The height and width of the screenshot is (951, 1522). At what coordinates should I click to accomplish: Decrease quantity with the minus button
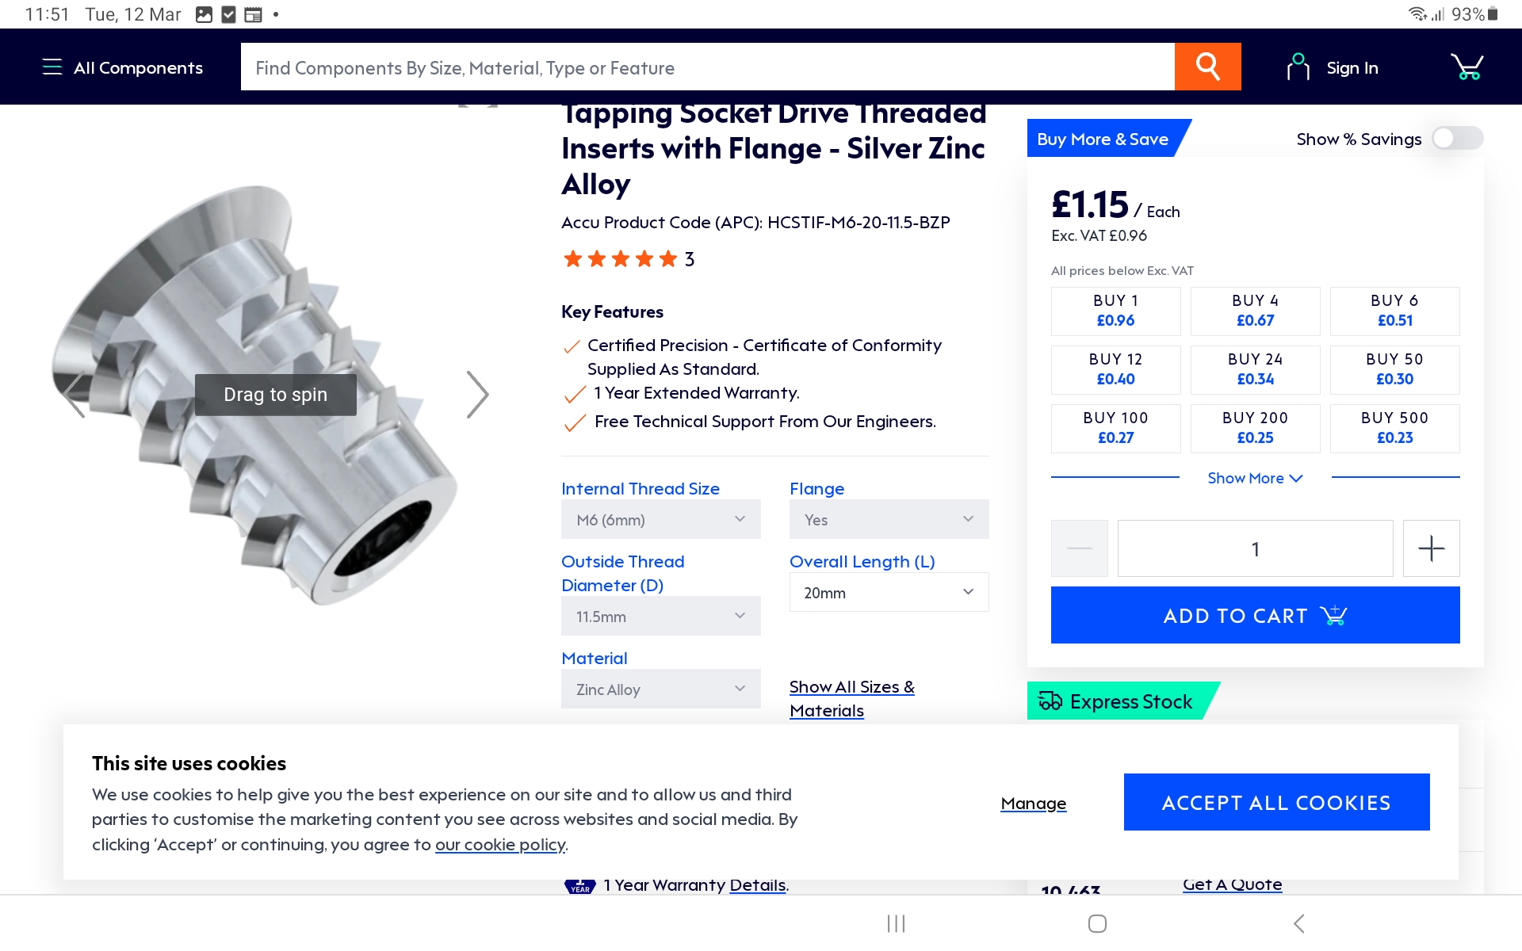point(1079,548)
